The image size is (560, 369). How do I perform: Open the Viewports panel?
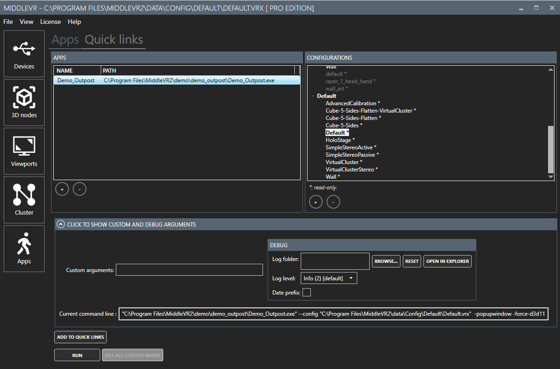tap(24, 151)
